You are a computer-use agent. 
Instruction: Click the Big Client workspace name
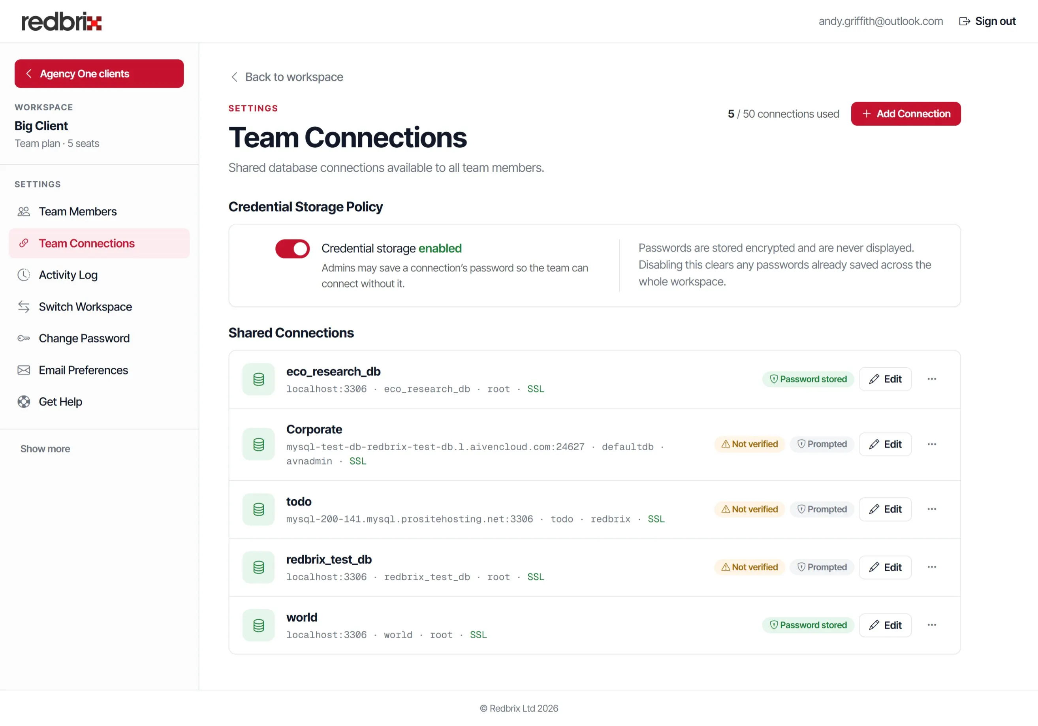point(41,126)
